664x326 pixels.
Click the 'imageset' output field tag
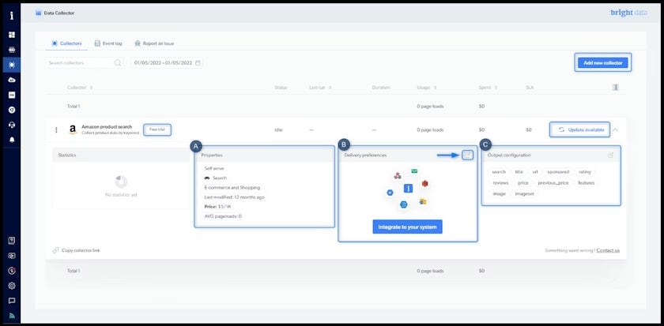click(x=524, y=193)
